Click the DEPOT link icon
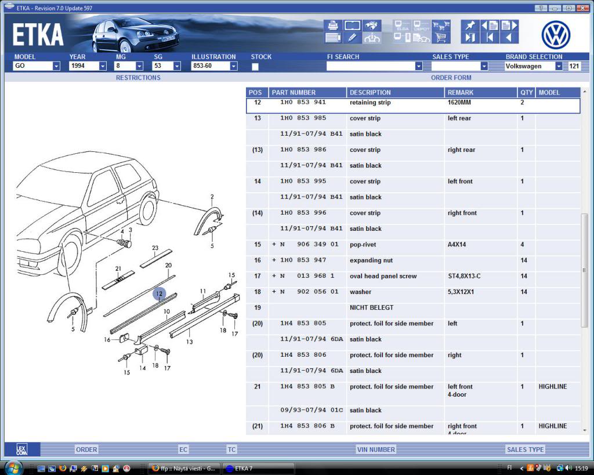Image resolution: width=594 pixels, height=475 pixels. (421, 26)
